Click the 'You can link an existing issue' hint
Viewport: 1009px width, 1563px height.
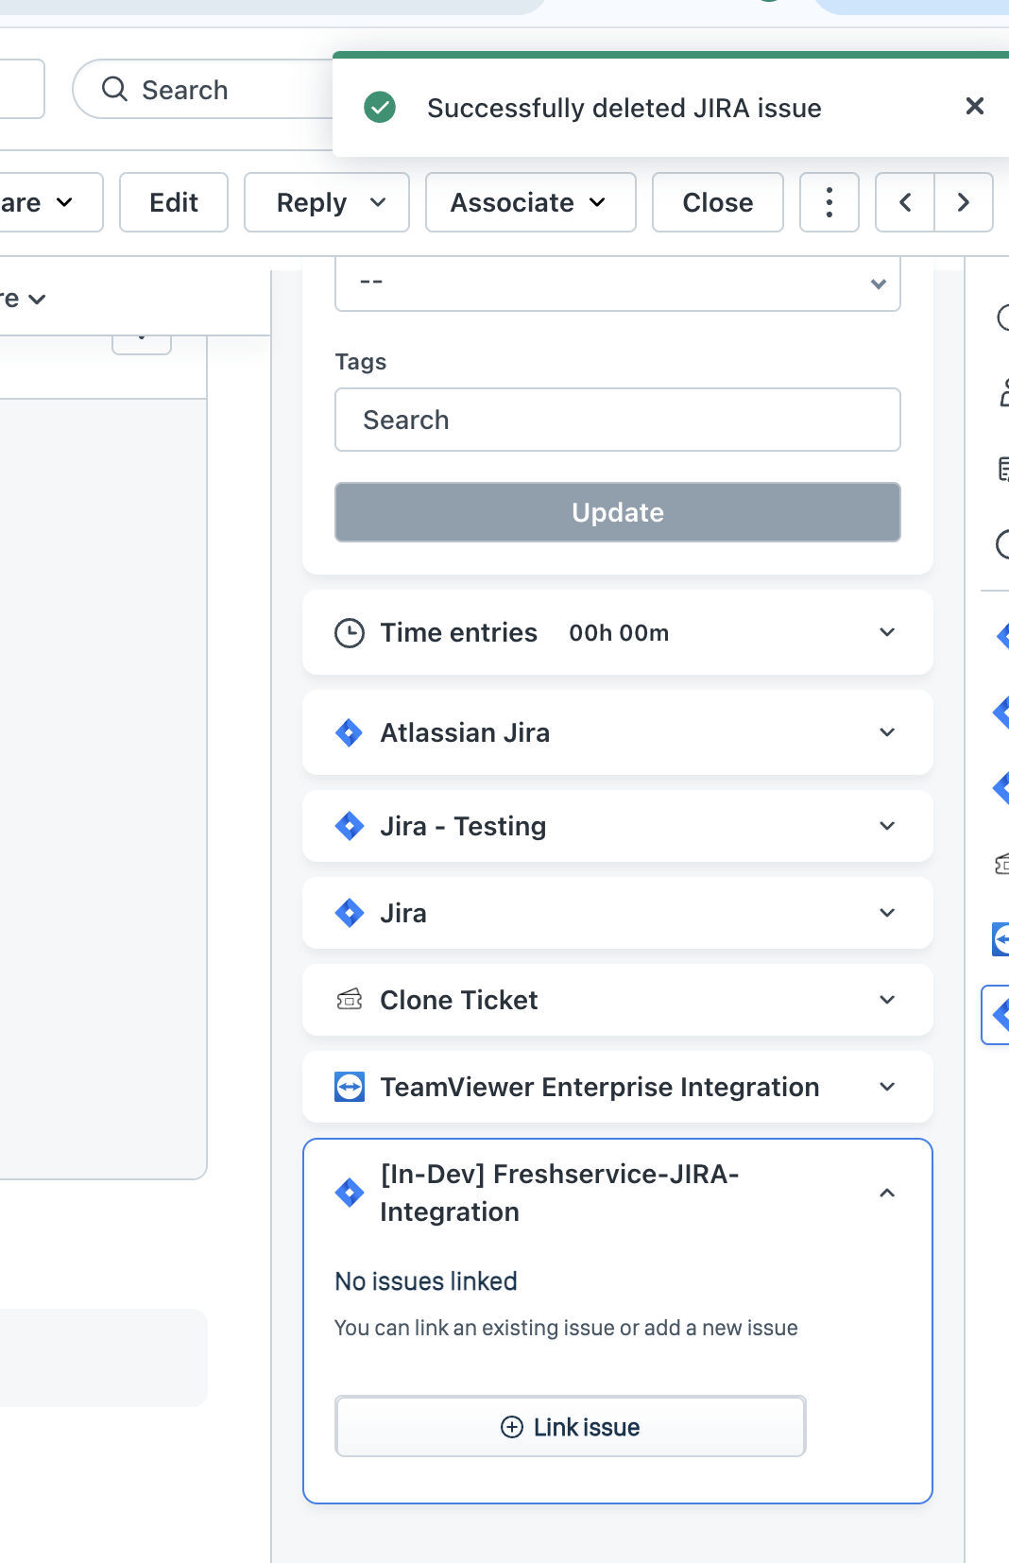(566, 1328)
